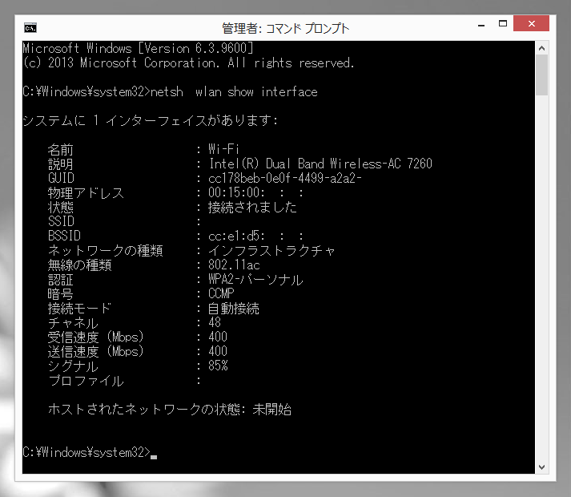Viewport: 571px width, 497px height.
Task: Click the typed command netsh wlan show interface
Action: 234,92
